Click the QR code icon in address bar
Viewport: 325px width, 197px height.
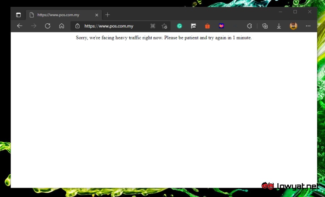pos(153,26)
